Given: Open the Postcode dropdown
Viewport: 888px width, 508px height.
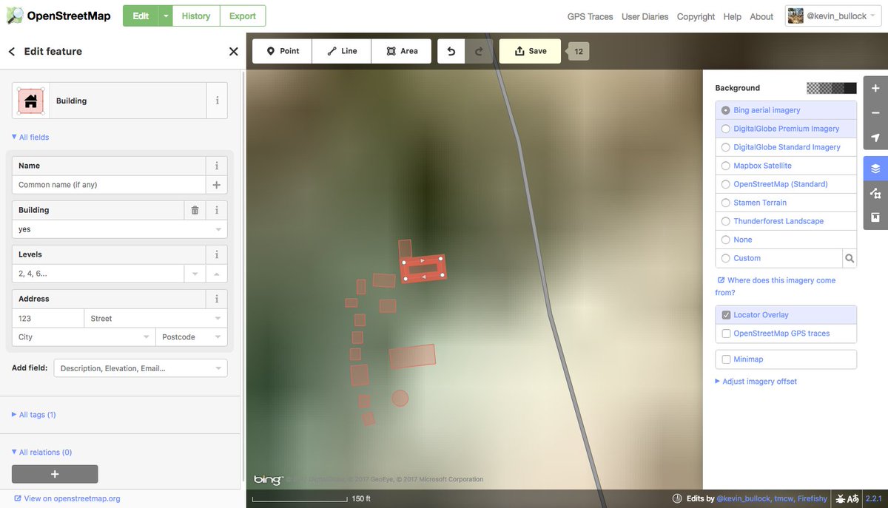Looking at the screenshot, I should pos(218,337).
